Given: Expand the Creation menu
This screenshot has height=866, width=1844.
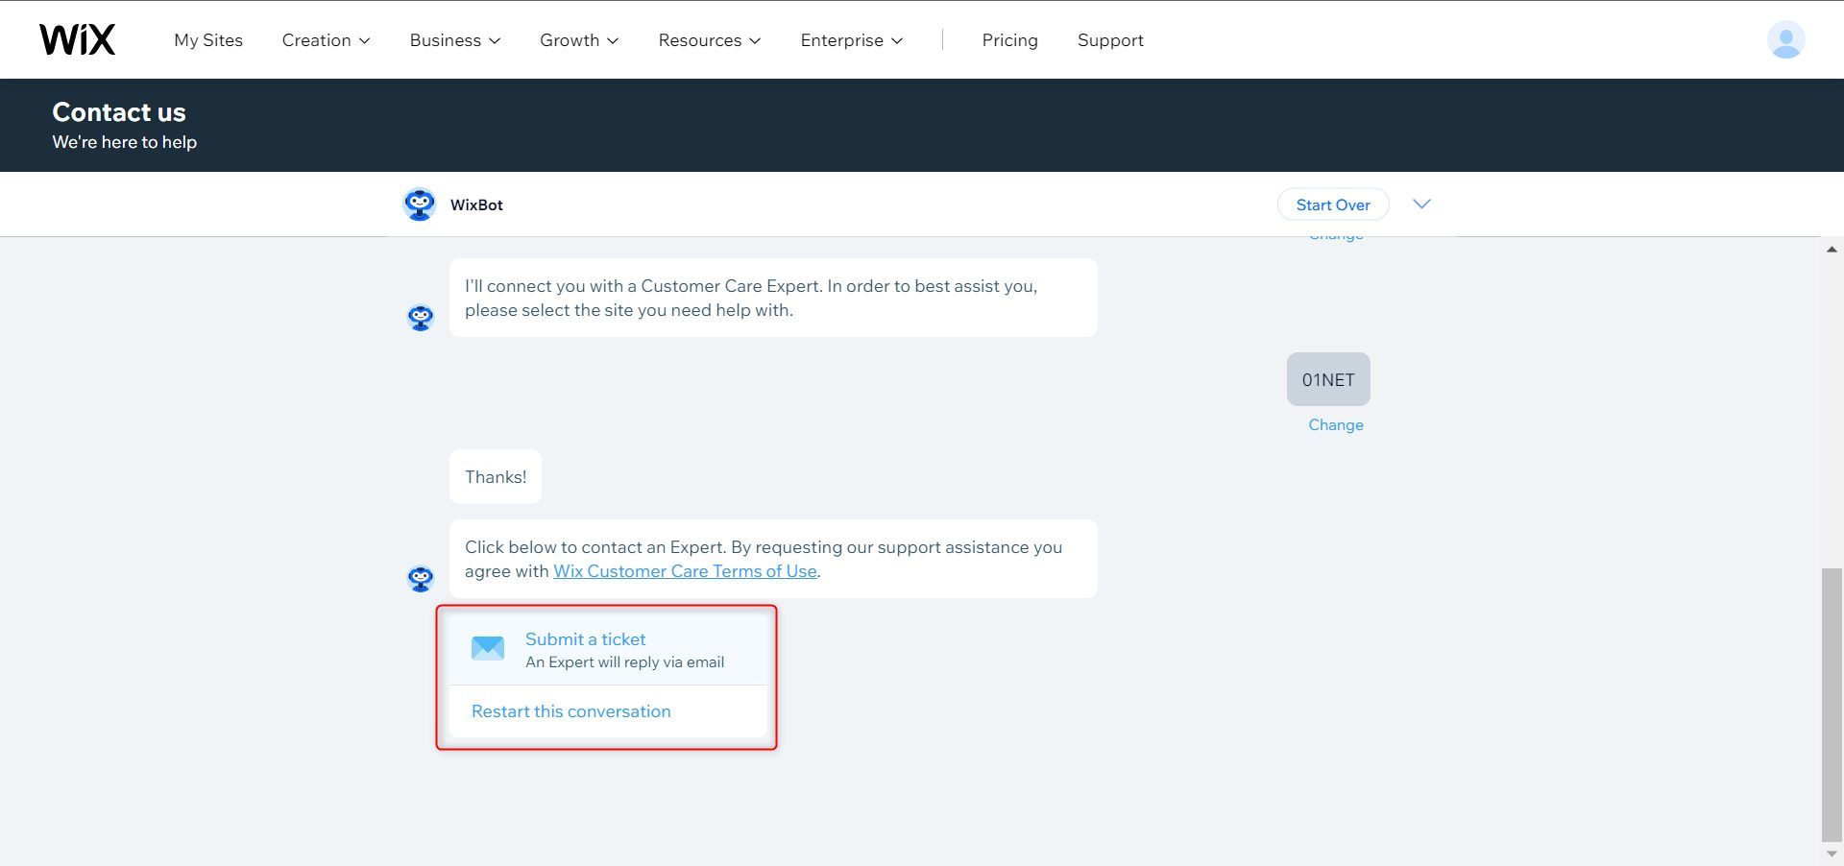Looking at the screenshot, I should coord(326,40).
